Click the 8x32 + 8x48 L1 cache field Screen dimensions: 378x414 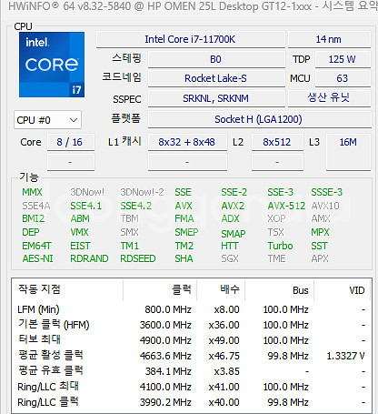(187, 142)
